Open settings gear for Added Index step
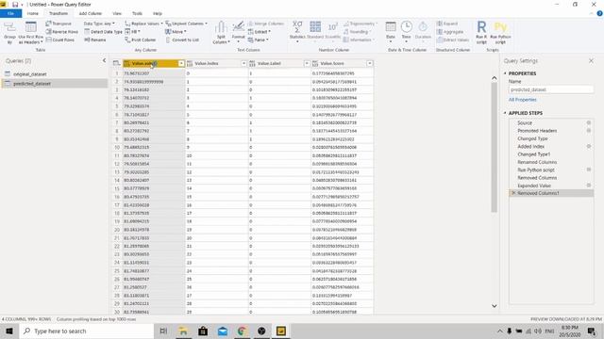604x339 pixels. click(x=589, y=146)
